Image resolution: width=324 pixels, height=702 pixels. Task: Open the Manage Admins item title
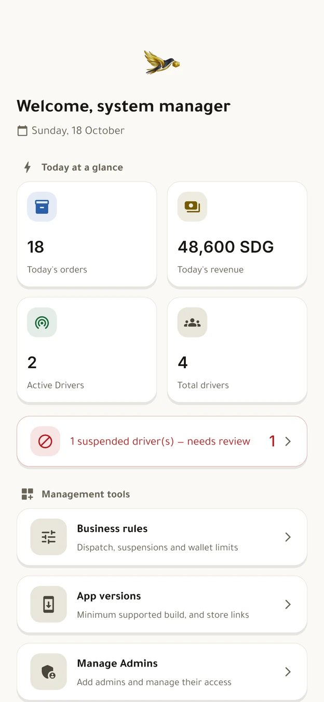117,664
